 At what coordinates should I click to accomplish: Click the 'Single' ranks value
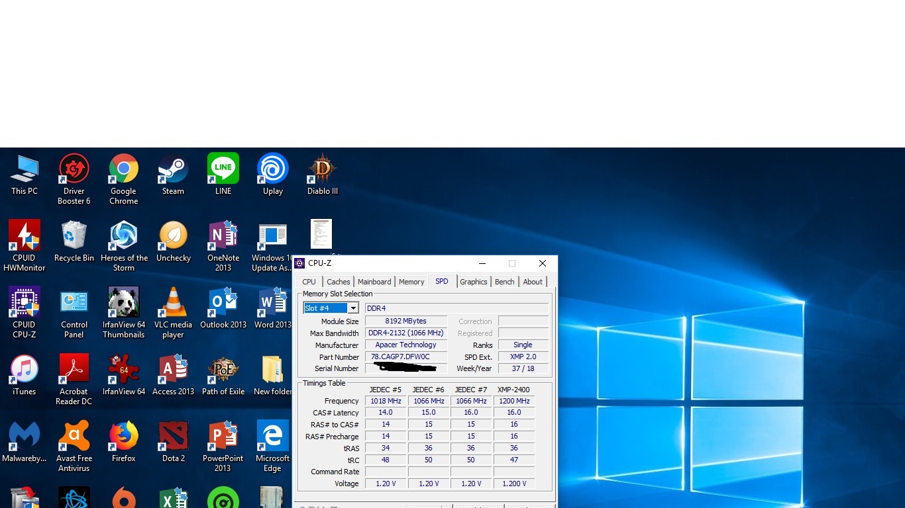click(x=523, y=345)
